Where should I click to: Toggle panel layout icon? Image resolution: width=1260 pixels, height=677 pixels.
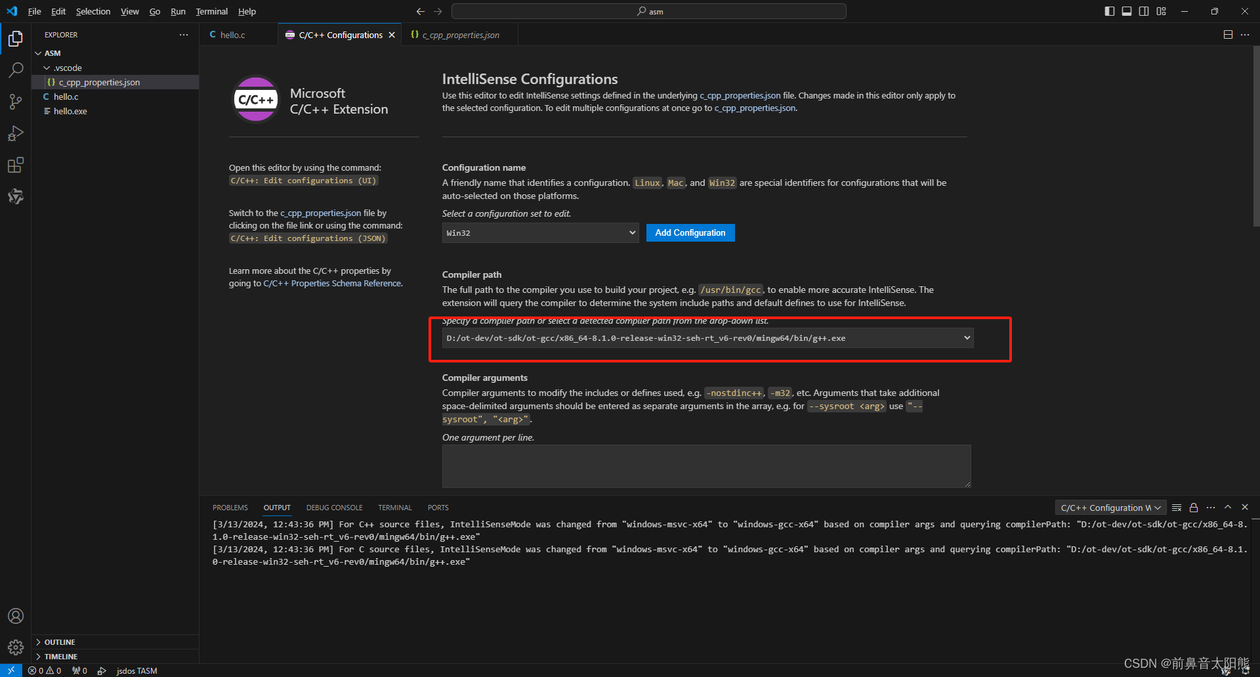(x=1127, y=11)
